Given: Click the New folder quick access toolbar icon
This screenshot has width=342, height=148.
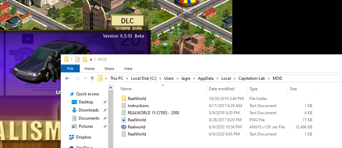Looking at the screenshot, I should pos(85,59).
